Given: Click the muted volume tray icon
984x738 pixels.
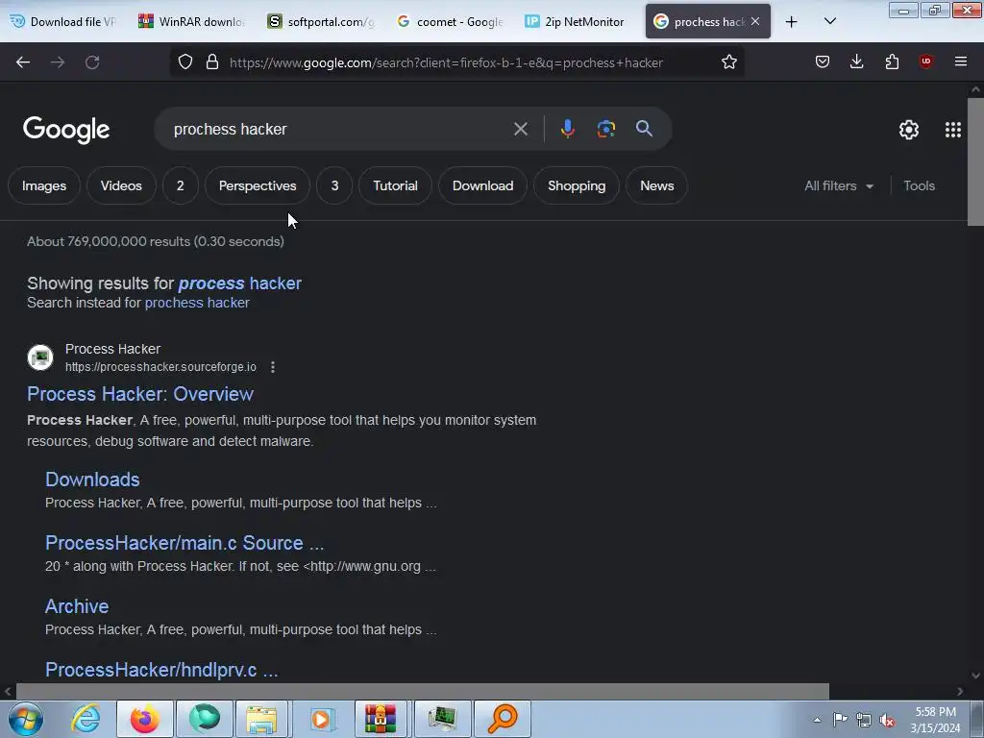Looking at the screenshot, I should click(x=887, y=720).
